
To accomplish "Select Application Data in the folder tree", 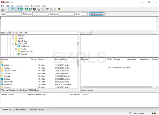I will click(x=27, y=51).
